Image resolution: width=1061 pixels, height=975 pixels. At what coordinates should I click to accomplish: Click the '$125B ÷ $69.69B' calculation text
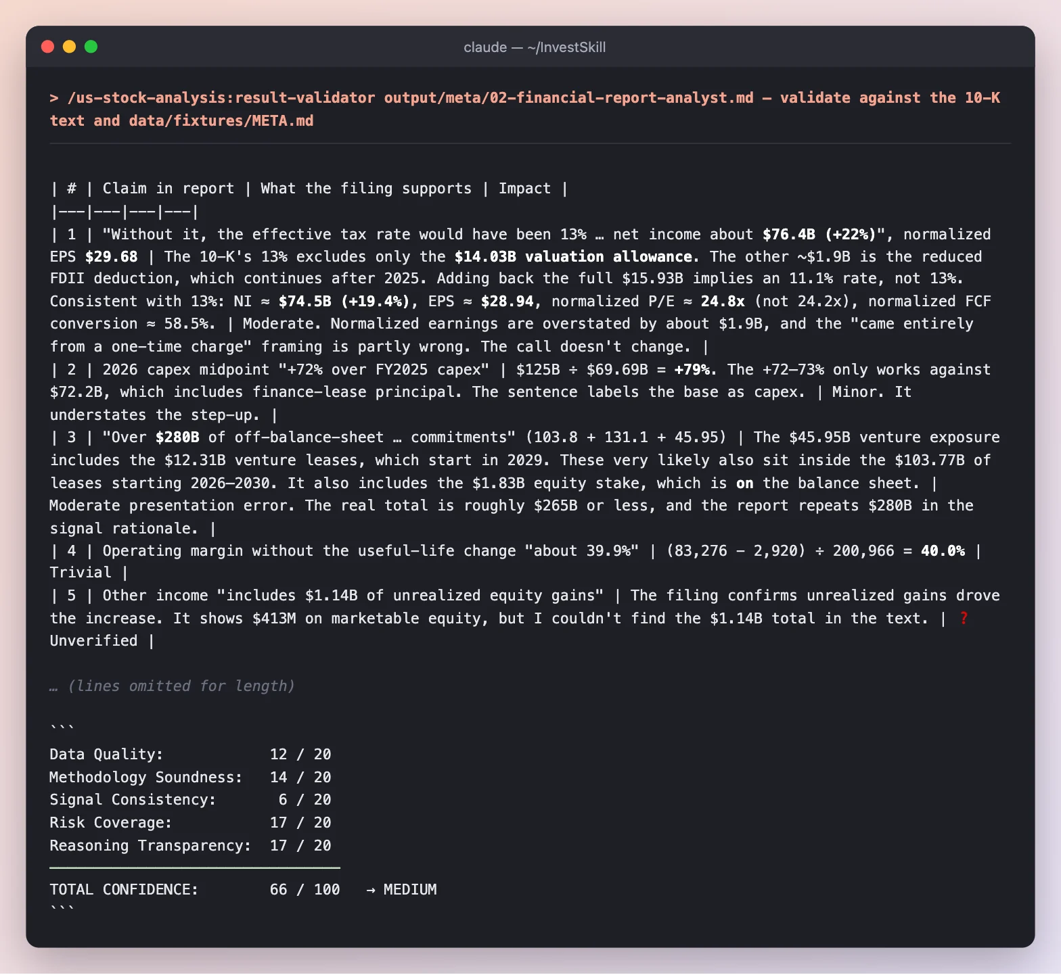point(583,370)
